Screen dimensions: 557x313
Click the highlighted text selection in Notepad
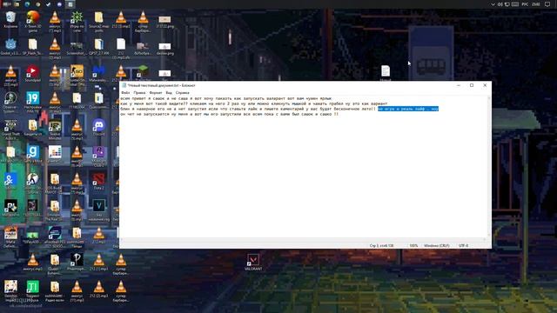pos(408,109)
